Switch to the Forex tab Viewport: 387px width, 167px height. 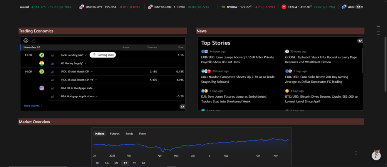coord(142,134)
